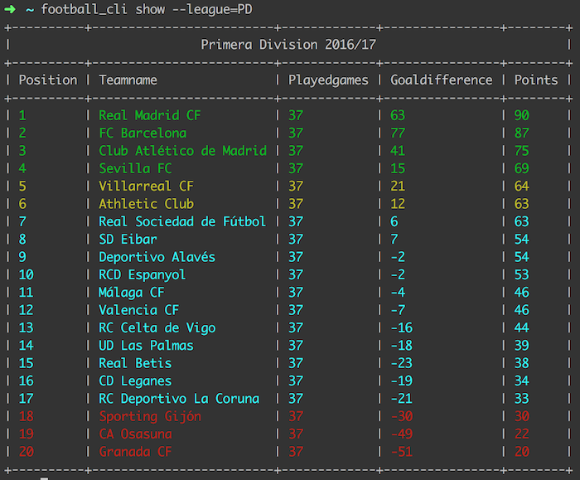Select team name Club Atlético de Madrid
The height and width of the screenshot is (480, 580).
(183, 151)
